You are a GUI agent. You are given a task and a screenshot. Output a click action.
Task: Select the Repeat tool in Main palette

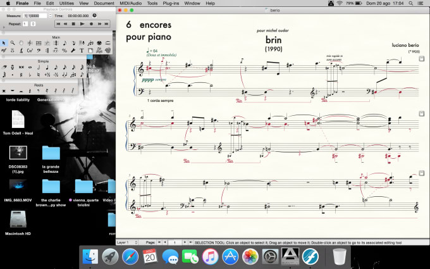(x=47, y=51)
